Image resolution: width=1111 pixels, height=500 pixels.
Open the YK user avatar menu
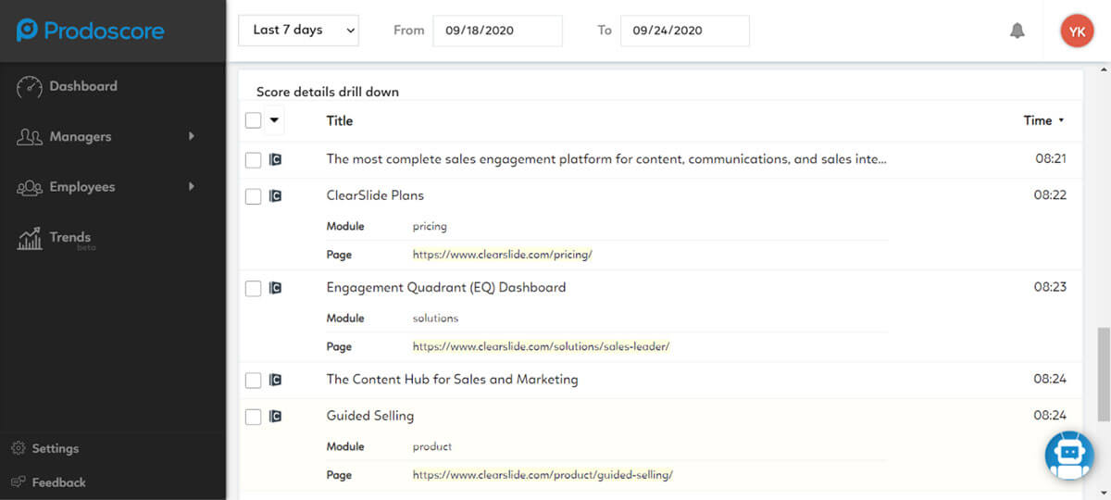(x=1077, y=31)
